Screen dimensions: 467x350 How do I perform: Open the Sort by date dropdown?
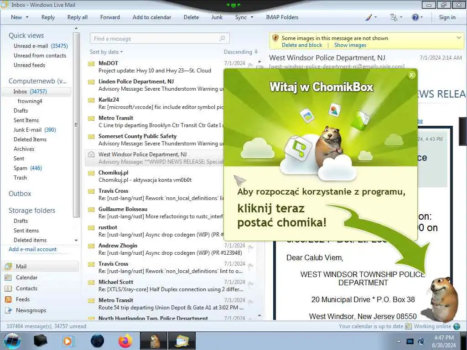(106, 52)
